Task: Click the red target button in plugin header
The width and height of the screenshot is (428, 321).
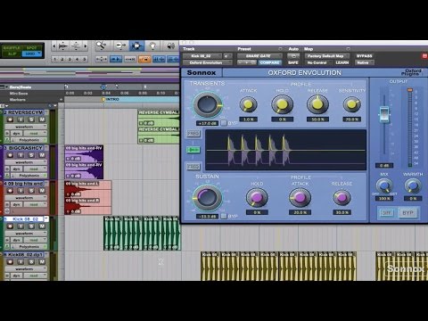Action: click(424, 56)
